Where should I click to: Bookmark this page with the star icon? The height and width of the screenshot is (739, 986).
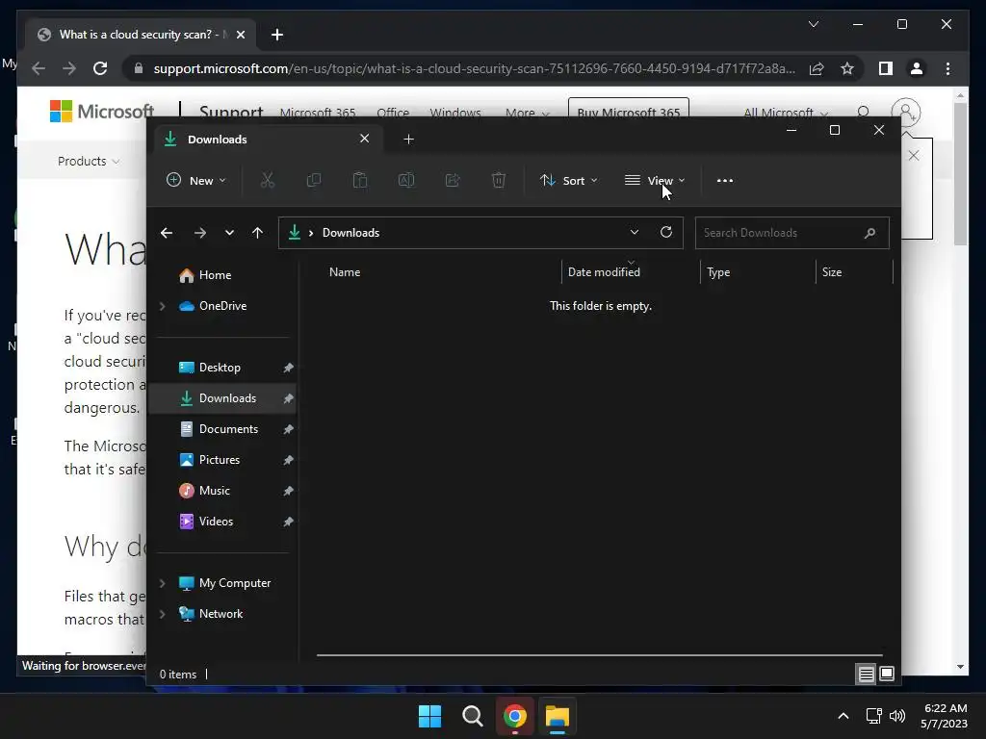coord(847,68)
